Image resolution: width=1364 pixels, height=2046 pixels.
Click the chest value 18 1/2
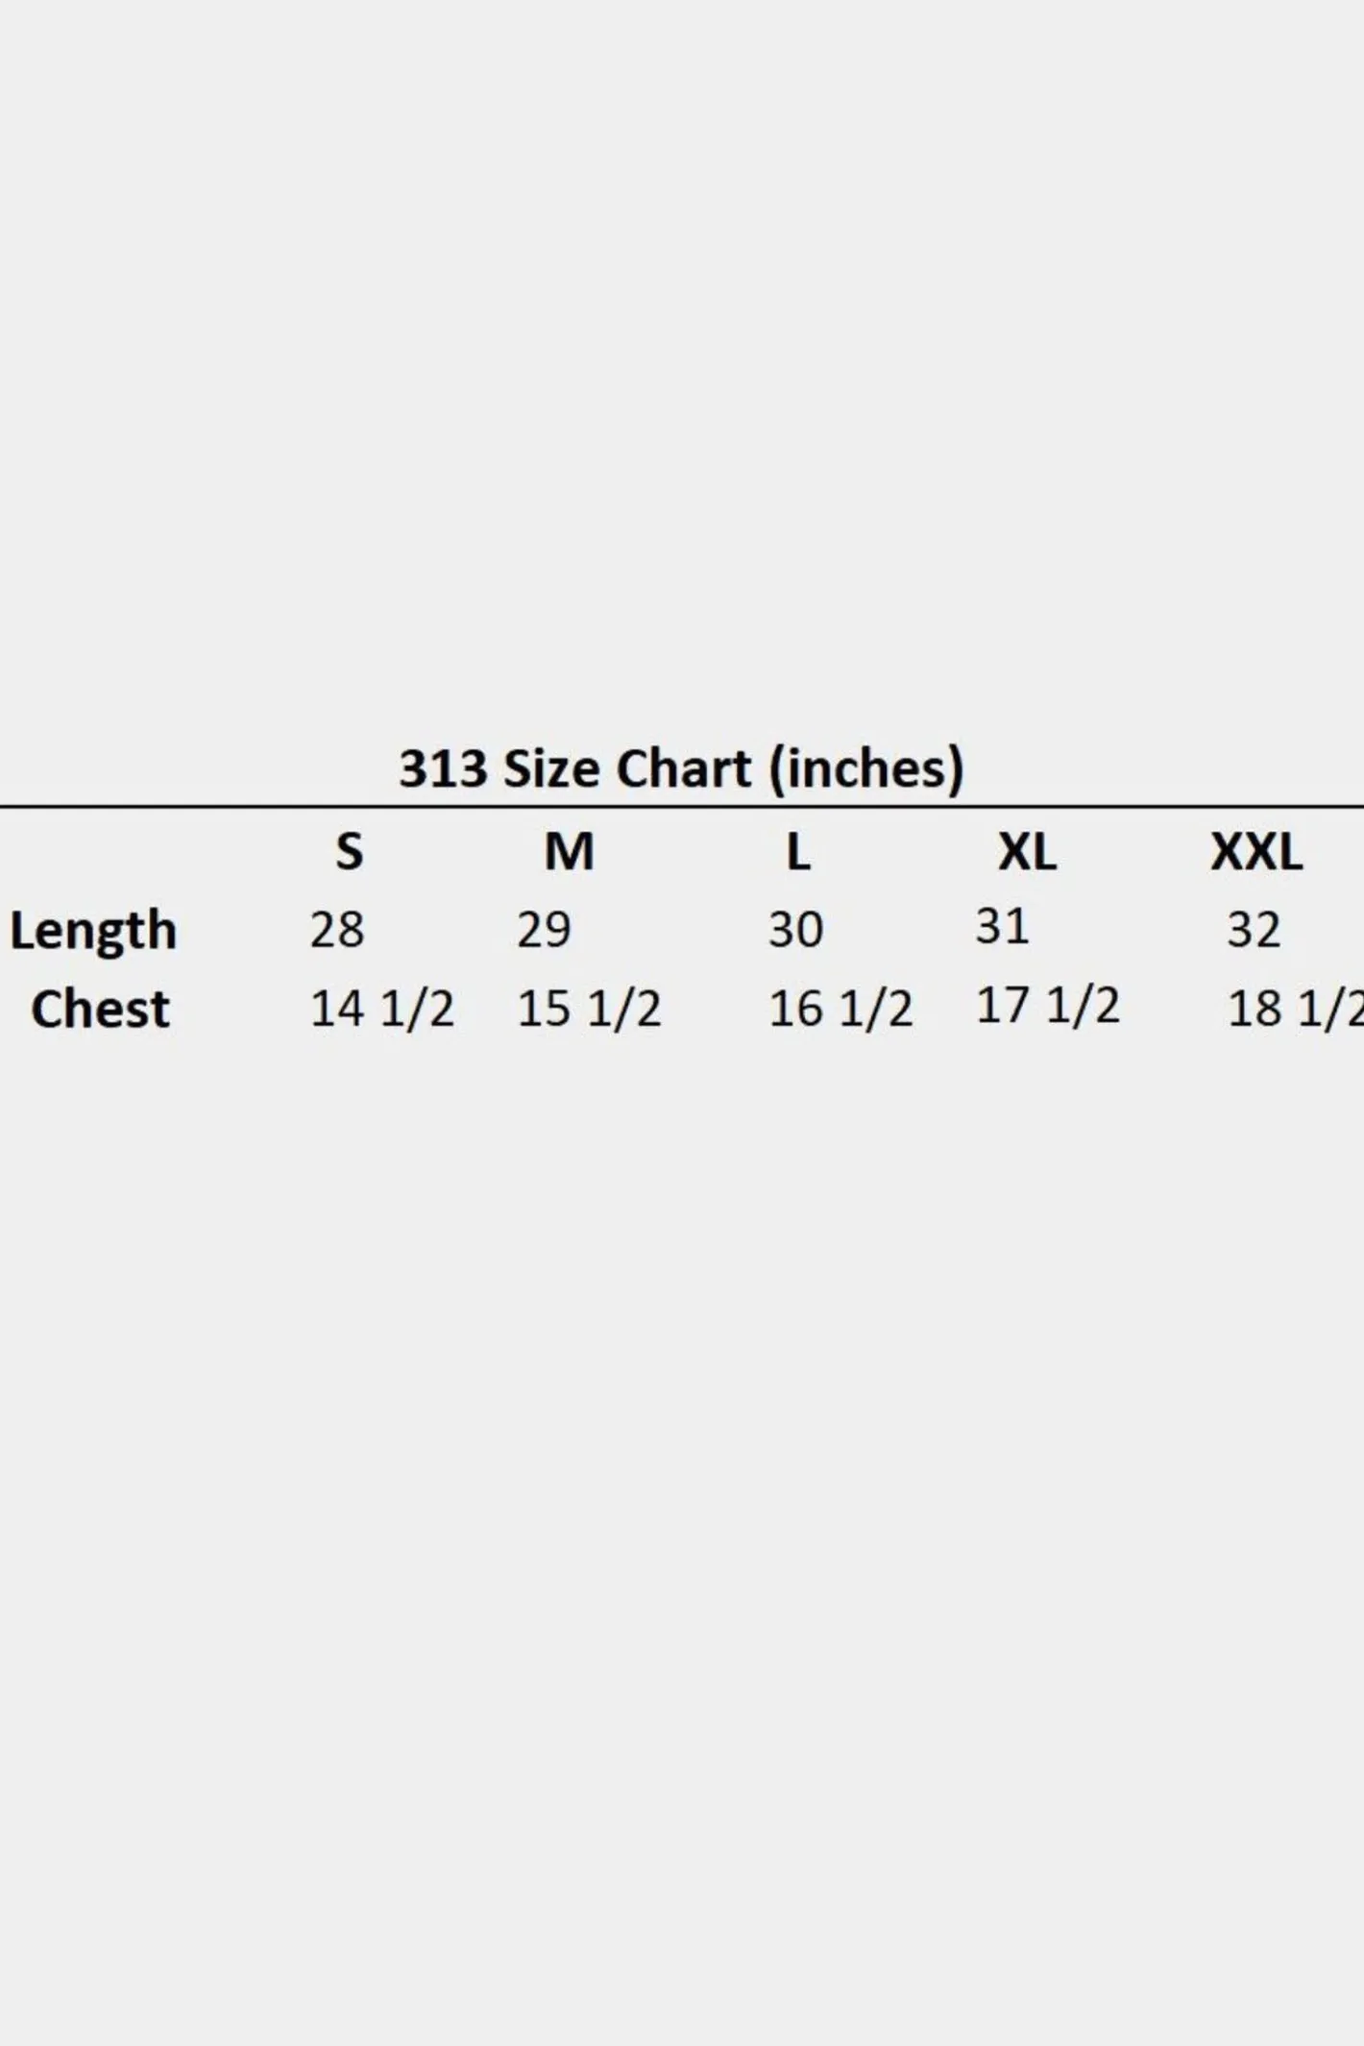click(x=1296, y=1009)
